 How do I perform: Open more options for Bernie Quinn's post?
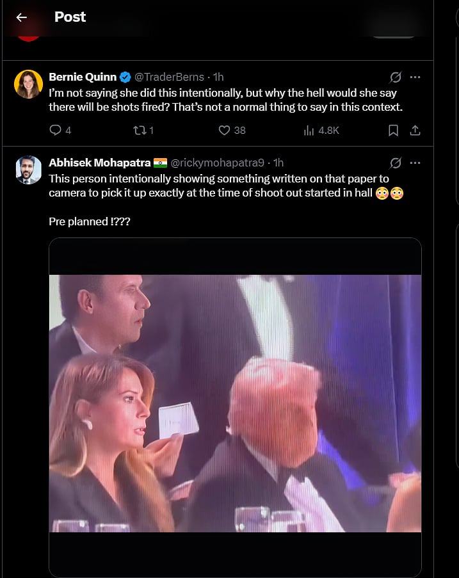coord(415,77)
